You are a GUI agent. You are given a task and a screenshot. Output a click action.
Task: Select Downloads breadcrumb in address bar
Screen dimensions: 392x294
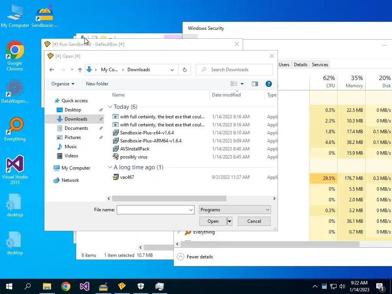(x=139, y=70)
